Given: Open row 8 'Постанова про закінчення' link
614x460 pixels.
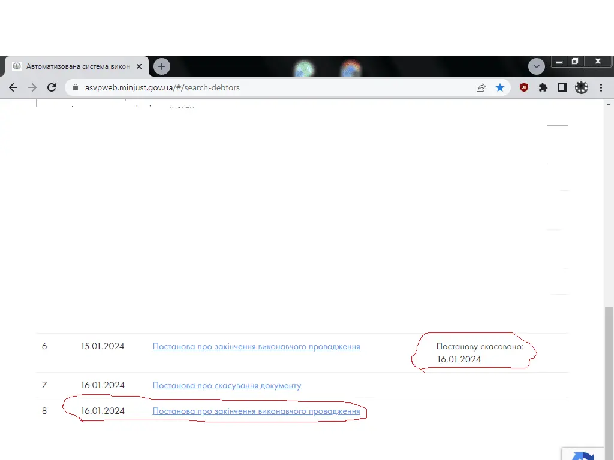Looking at the screenshot, I should click(x=256, y=411).
